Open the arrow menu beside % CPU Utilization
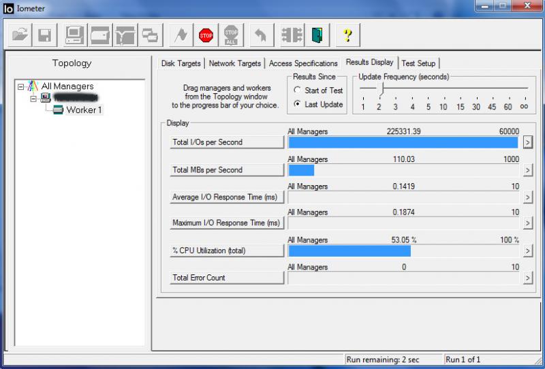The image size is (545, 369). pyautogui.click(x=527, y=251)
